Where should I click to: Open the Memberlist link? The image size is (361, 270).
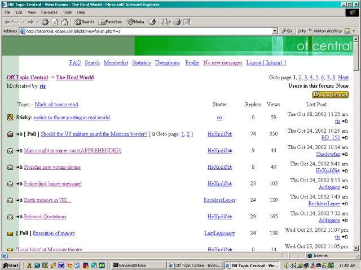point(116,62)
